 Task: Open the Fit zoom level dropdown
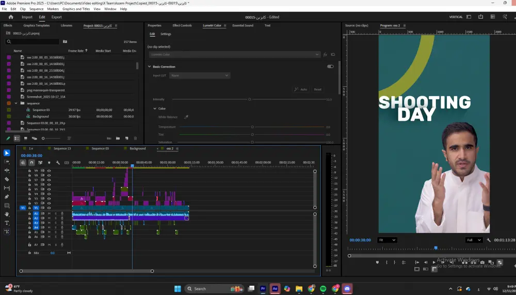[387, 240]
